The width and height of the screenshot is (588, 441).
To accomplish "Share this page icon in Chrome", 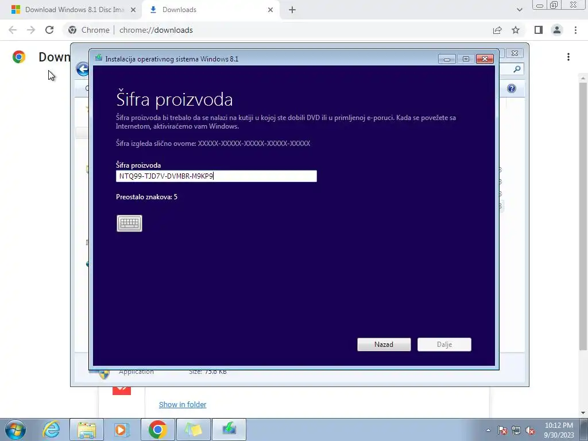I will coord(497,30).
